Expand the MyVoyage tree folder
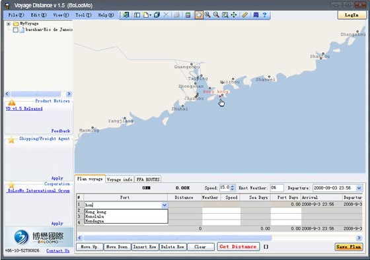 pyautogui.click(x=8, y=24)
